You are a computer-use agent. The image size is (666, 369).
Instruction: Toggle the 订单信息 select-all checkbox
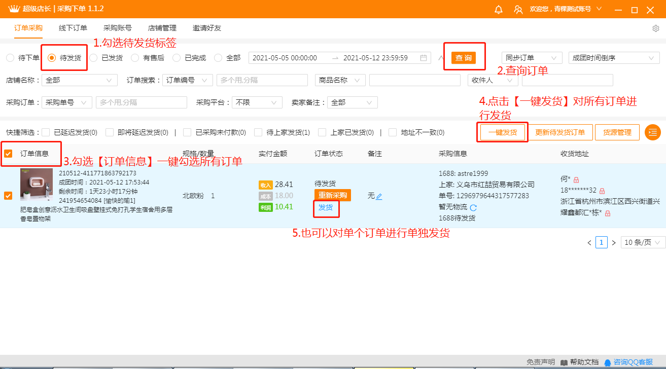click(x=8, y=154)
